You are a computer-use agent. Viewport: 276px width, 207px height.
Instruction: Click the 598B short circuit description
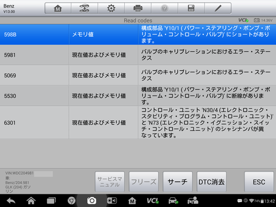coord(206,34)
